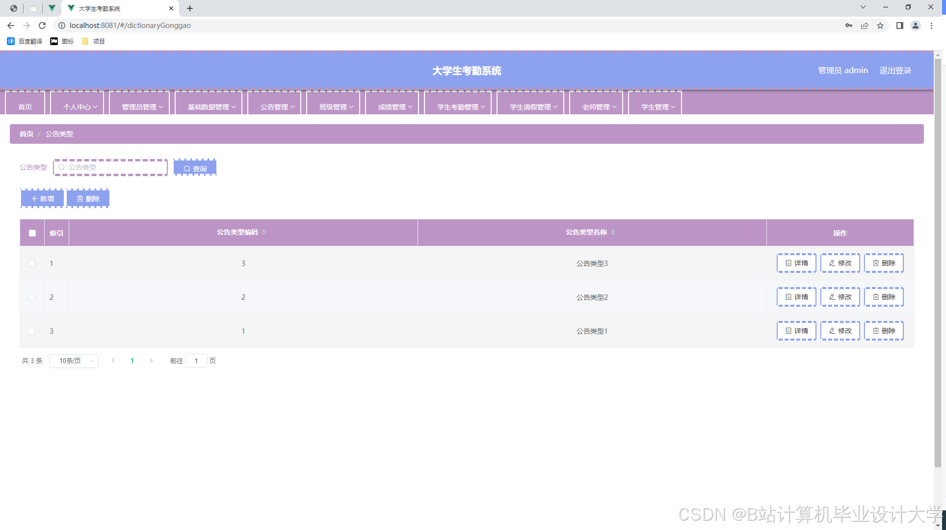Click the share page icon in address bar

(865, 26)
